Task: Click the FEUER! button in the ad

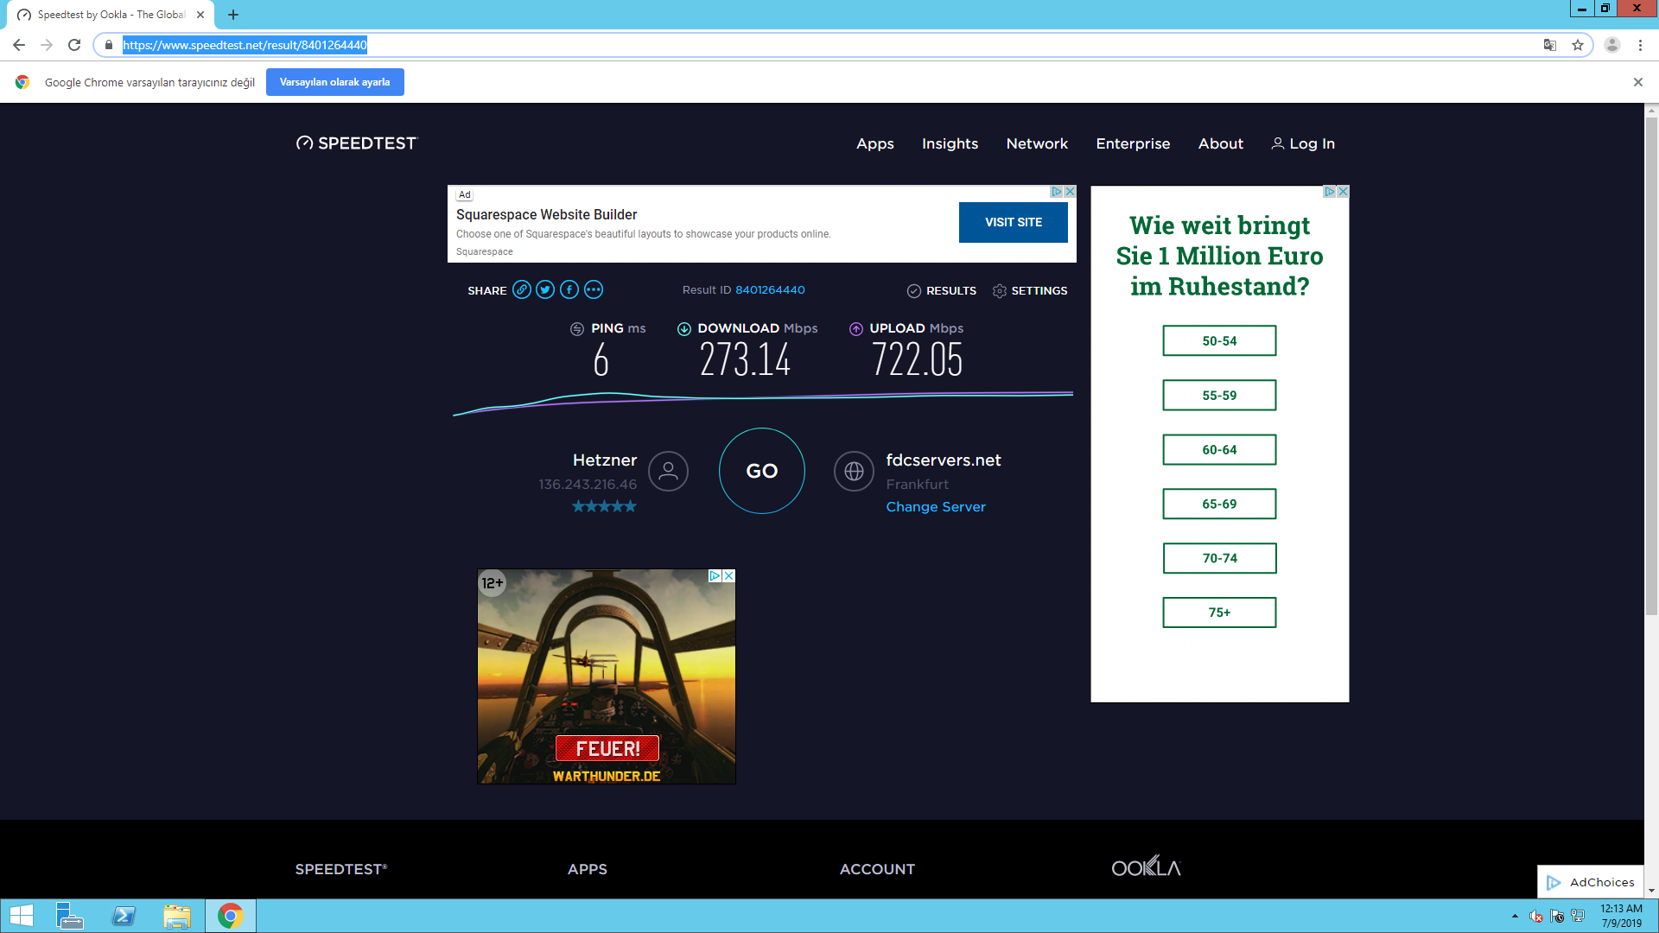Action: pyautogui.click(x=607, y=748)
